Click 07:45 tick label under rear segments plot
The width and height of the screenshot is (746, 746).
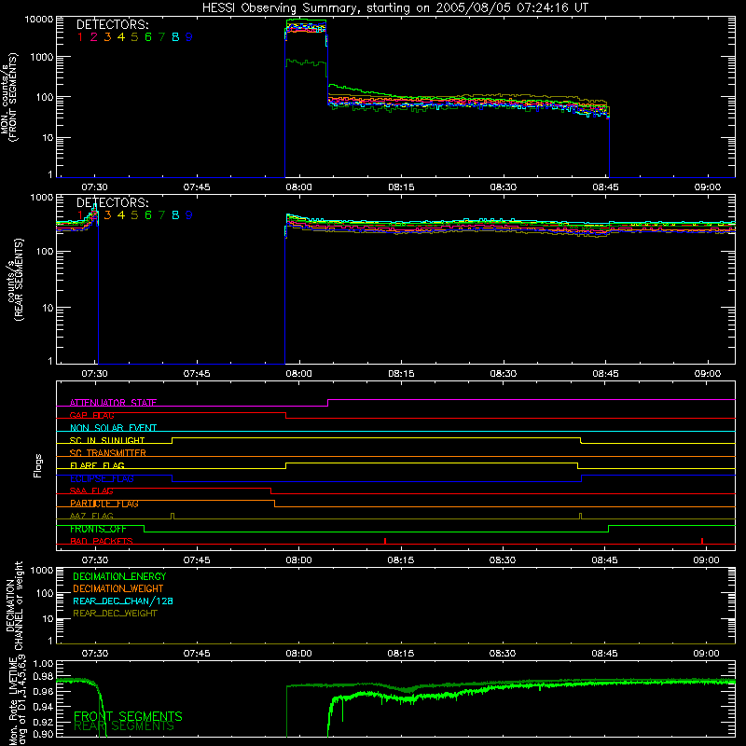coord(197,374)
